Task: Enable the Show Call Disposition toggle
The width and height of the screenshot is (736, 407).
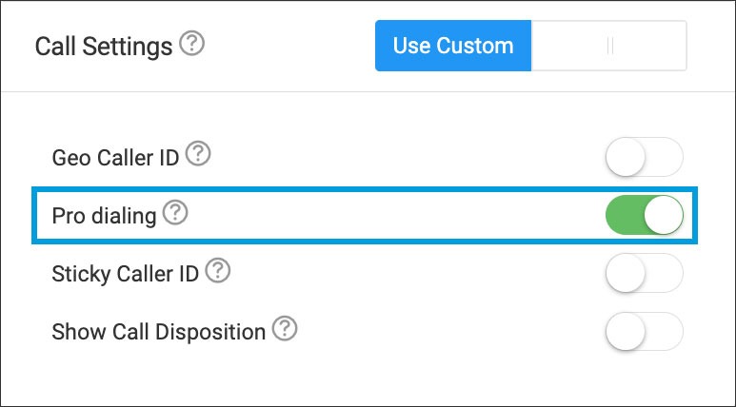Action: click(645, 332)
